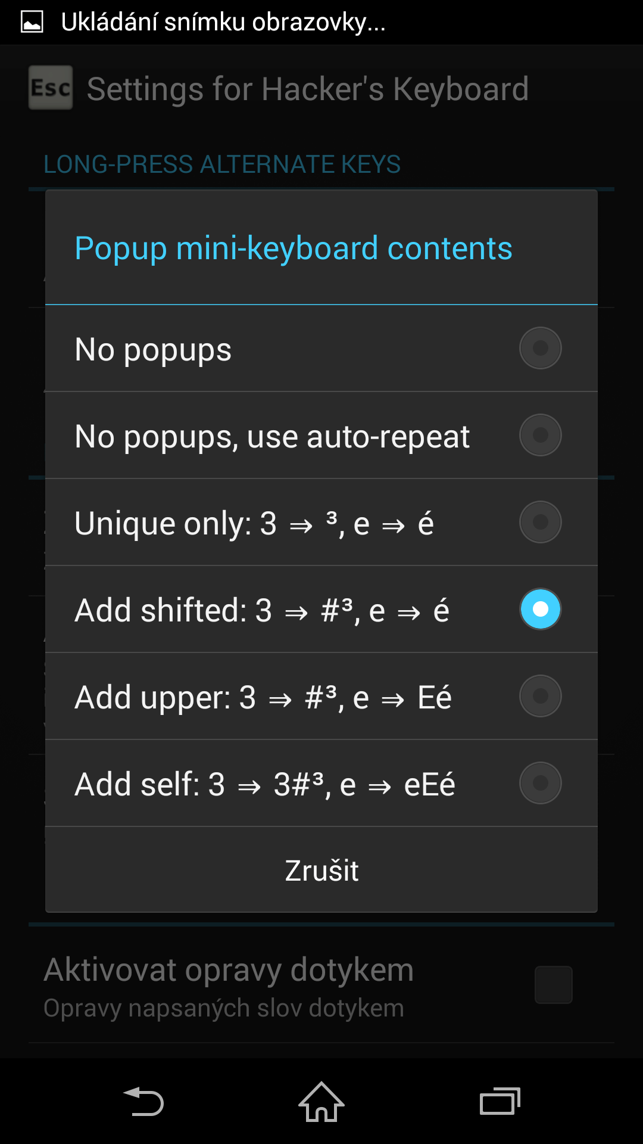Tap the Ukládání snímku obrazovky notification text

pyautogui.click(x=223, y=23)
